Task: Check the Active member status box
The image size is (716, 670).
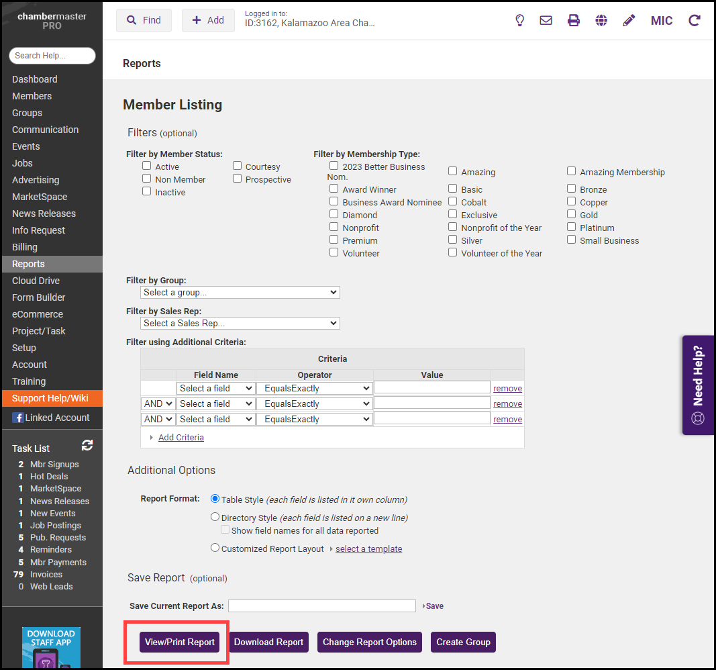Action: click(146, 166)
